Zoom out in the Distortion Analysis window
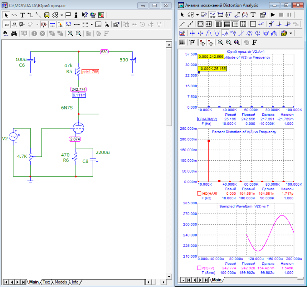Viewport: 307px width, 287px height. (229, 42)
